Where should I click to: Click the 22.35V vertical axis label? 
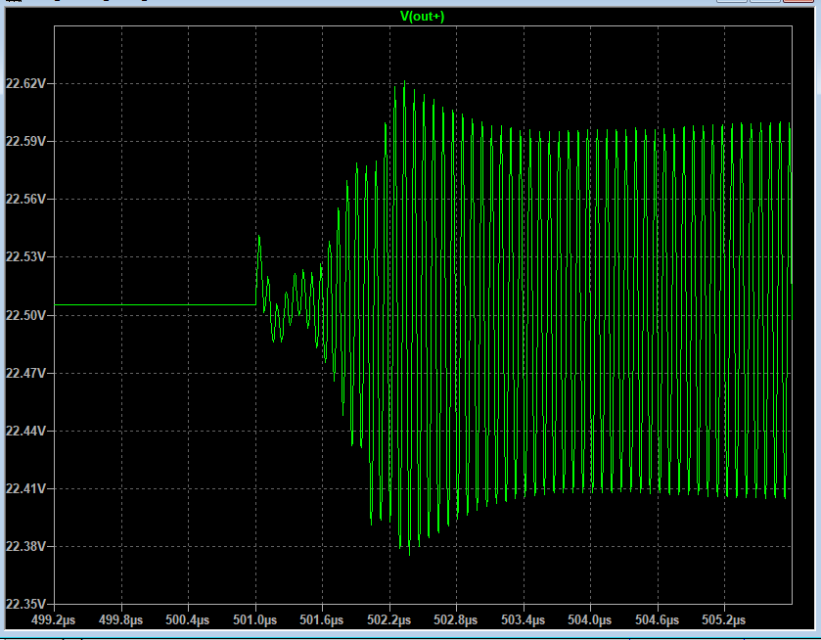pos(25,604)
